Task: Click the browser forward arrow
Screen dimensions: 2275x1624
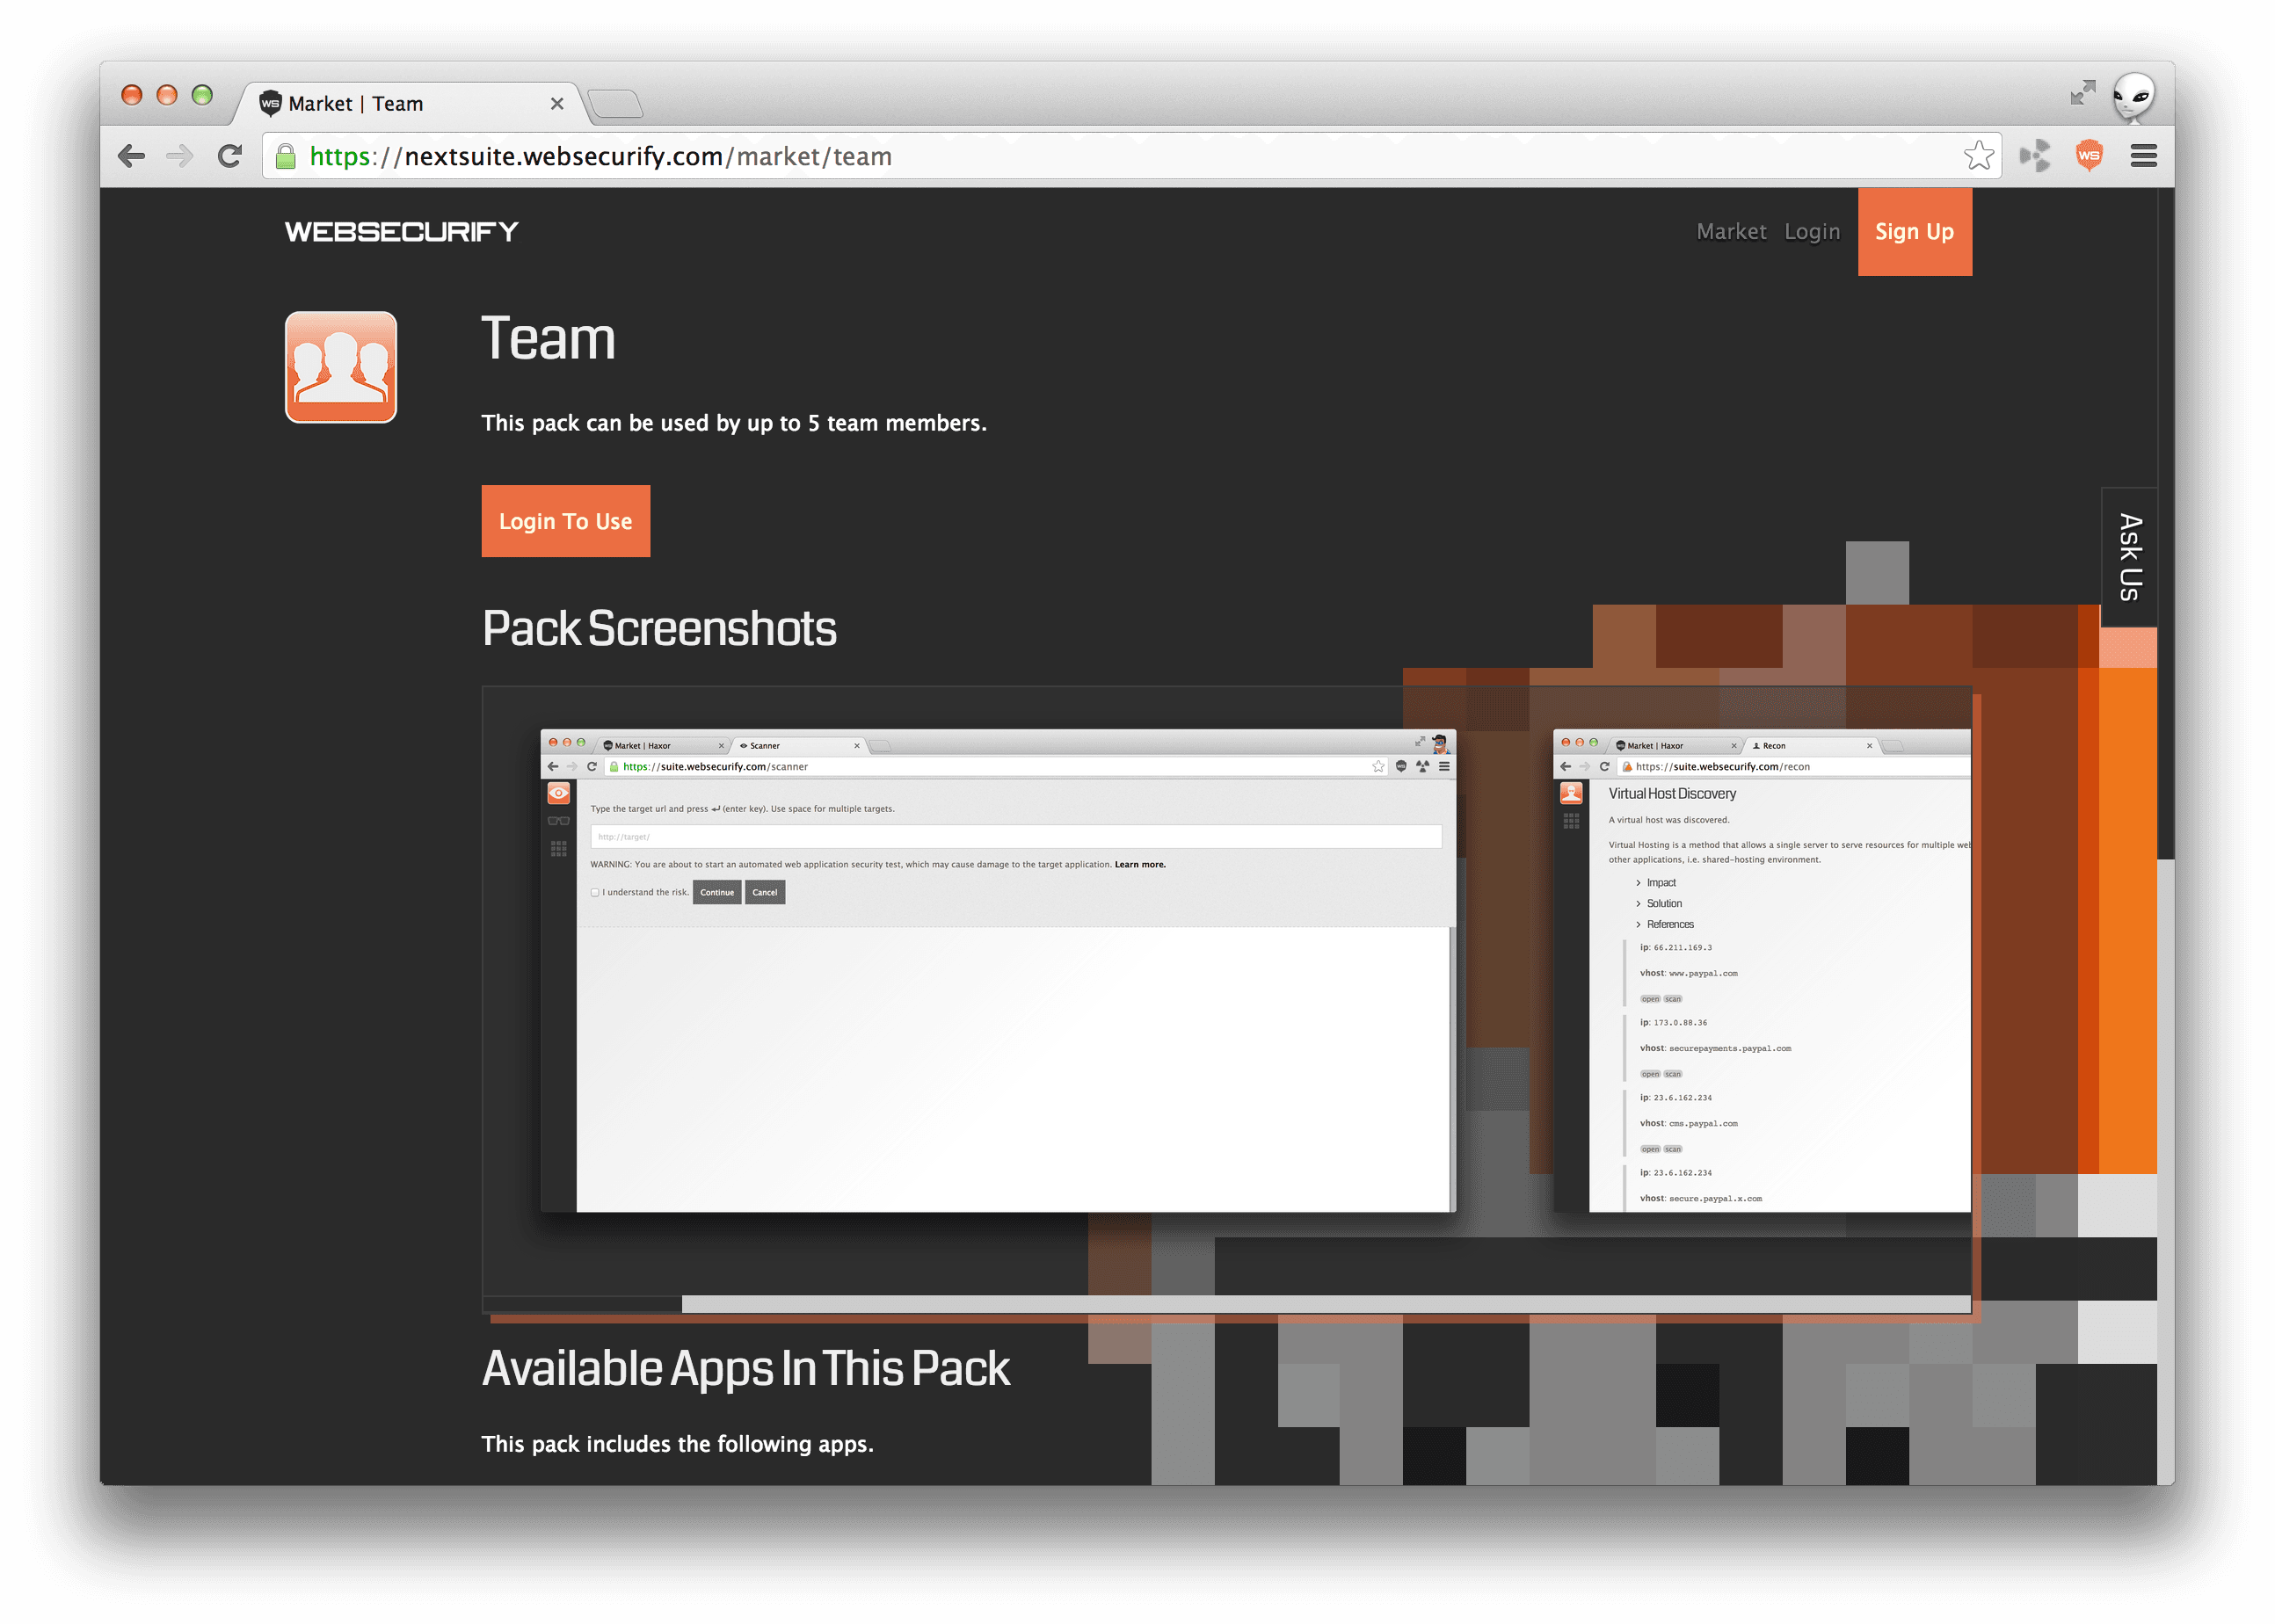Action: [x=180, y=156]
